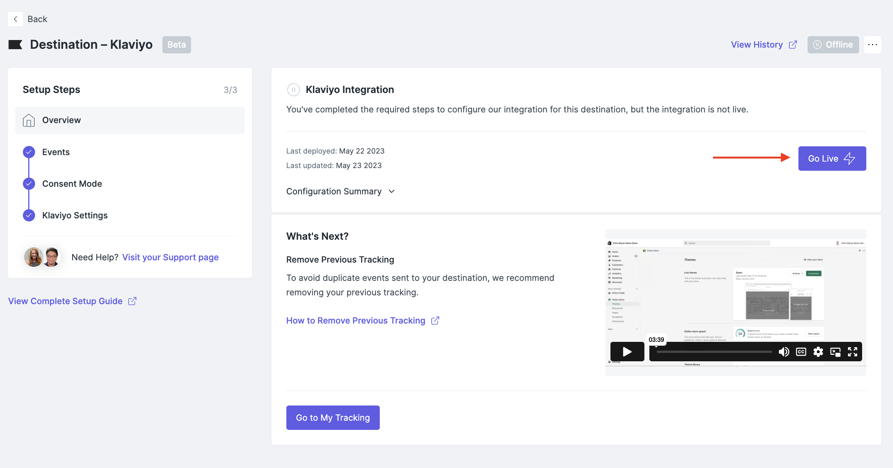This screenshot has height=468, width=893.
Task: Mute the video player volume
Action: [x=784, y=351]
